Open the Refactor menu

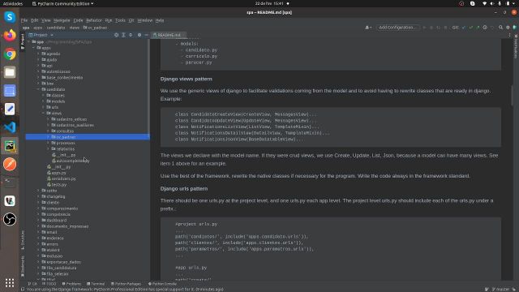[94, 20]
